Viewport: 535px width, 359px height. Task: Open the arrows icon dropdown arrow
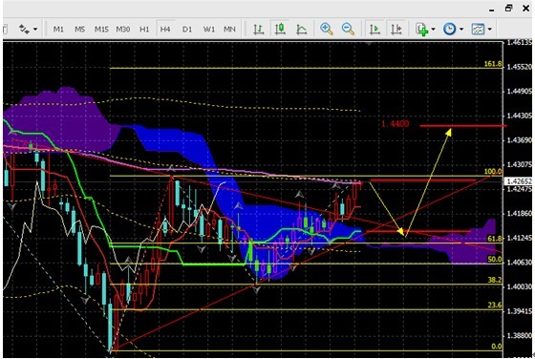[35, 30]
